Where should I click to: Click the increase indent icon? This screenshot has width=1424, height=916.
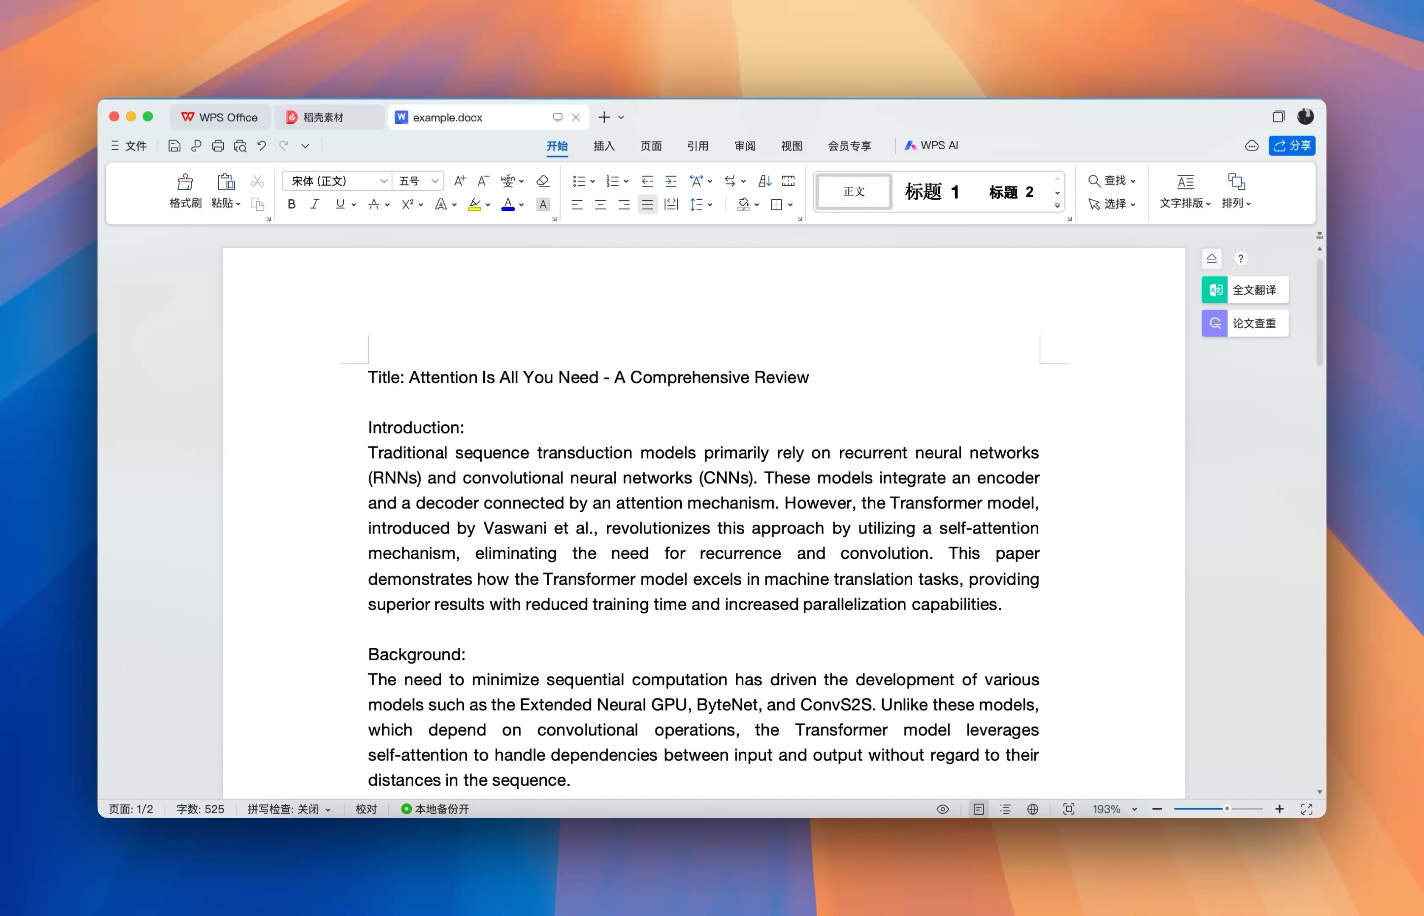pyautogui.click(x=671, y=181)
